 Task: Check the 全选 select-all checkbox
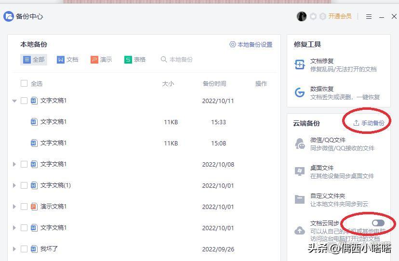click(24, 83)
